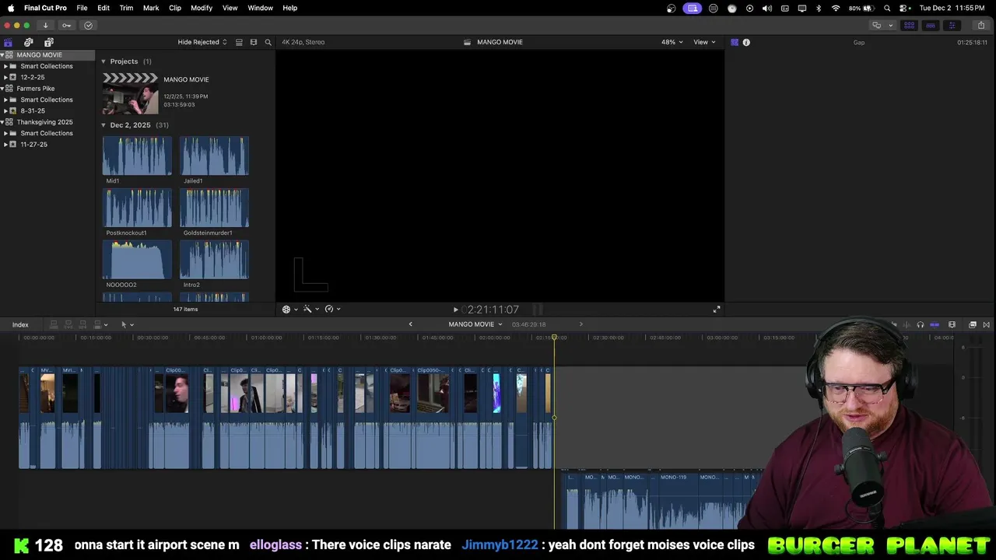Image resolution: width=996 pixels, height=560 pixels.
Task: Open the Modify menu
Action: 202,8
